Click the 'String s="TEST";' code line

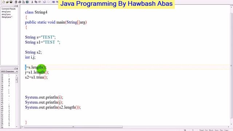point(40,37)
